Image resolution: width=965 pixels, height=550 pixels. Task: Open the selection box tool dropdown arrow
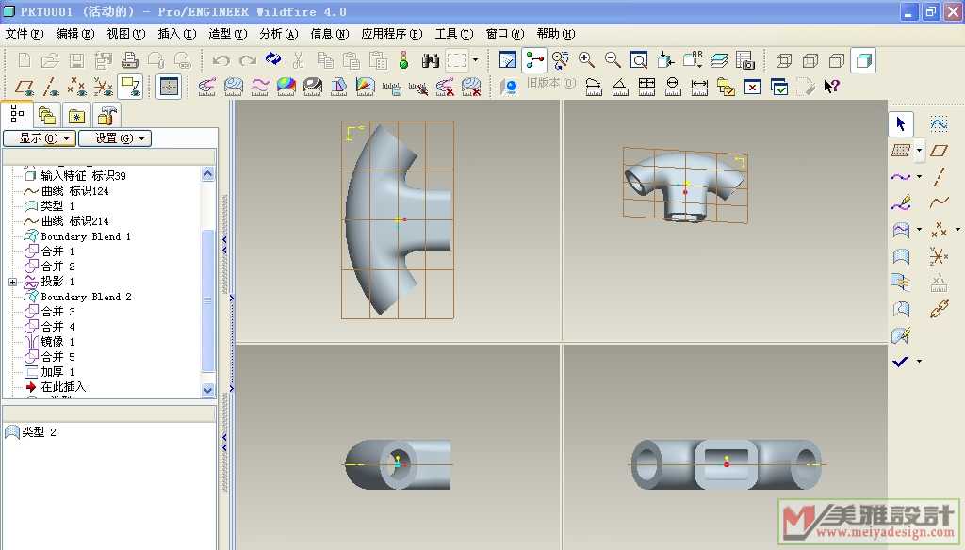pos(475,60)
